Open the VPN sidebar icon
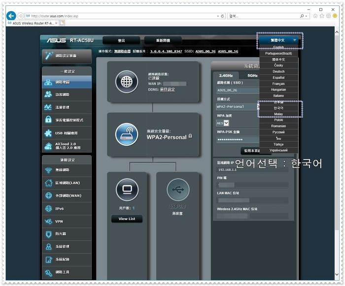 click(48, 221)
